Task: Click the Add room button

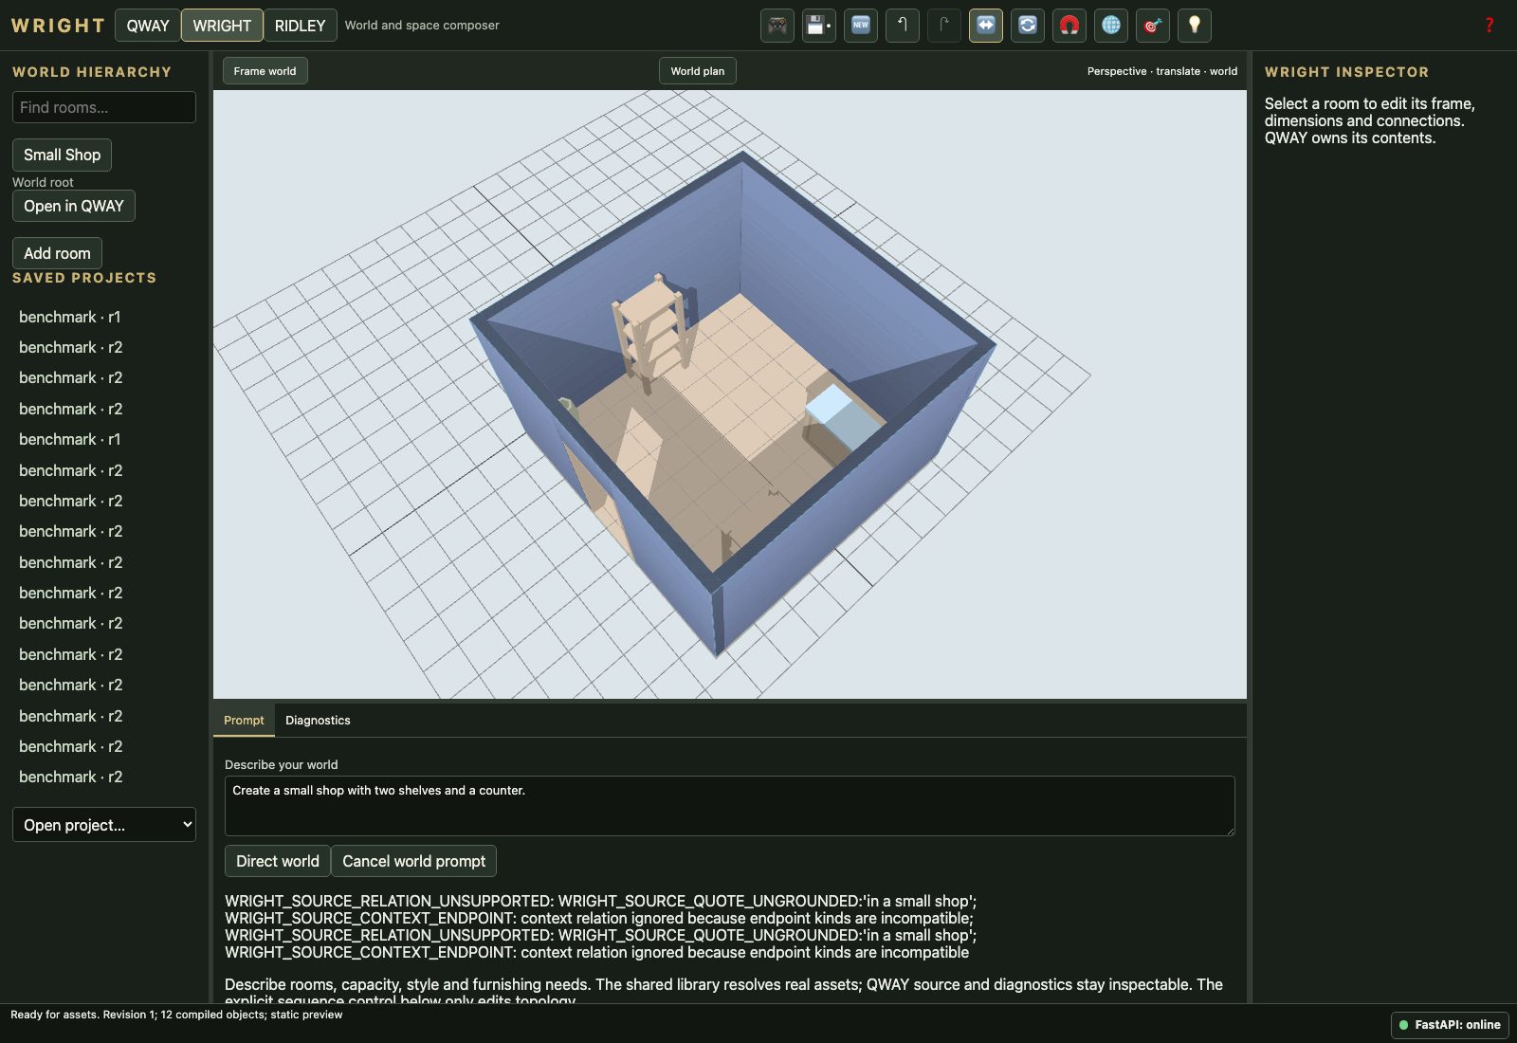Action: click(x=57, y=253)
